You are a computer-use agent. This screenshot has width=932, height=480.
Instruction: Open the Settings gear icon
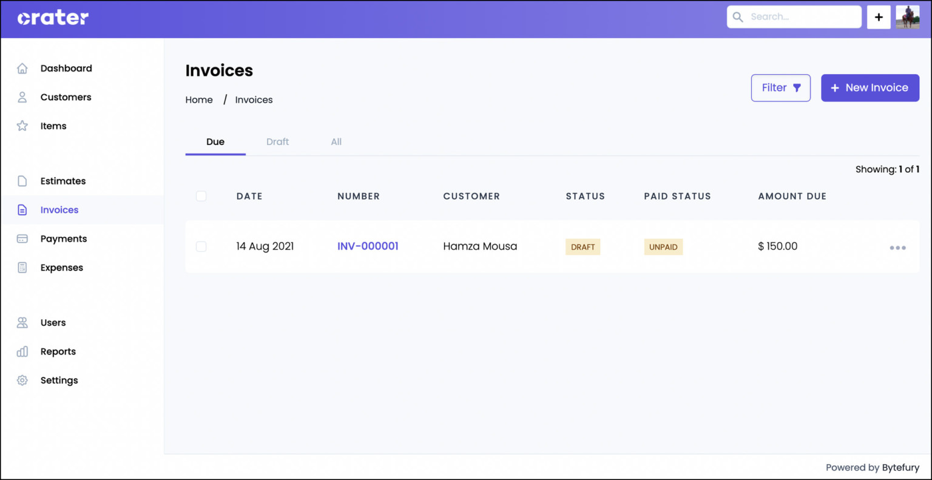(22, 380)
